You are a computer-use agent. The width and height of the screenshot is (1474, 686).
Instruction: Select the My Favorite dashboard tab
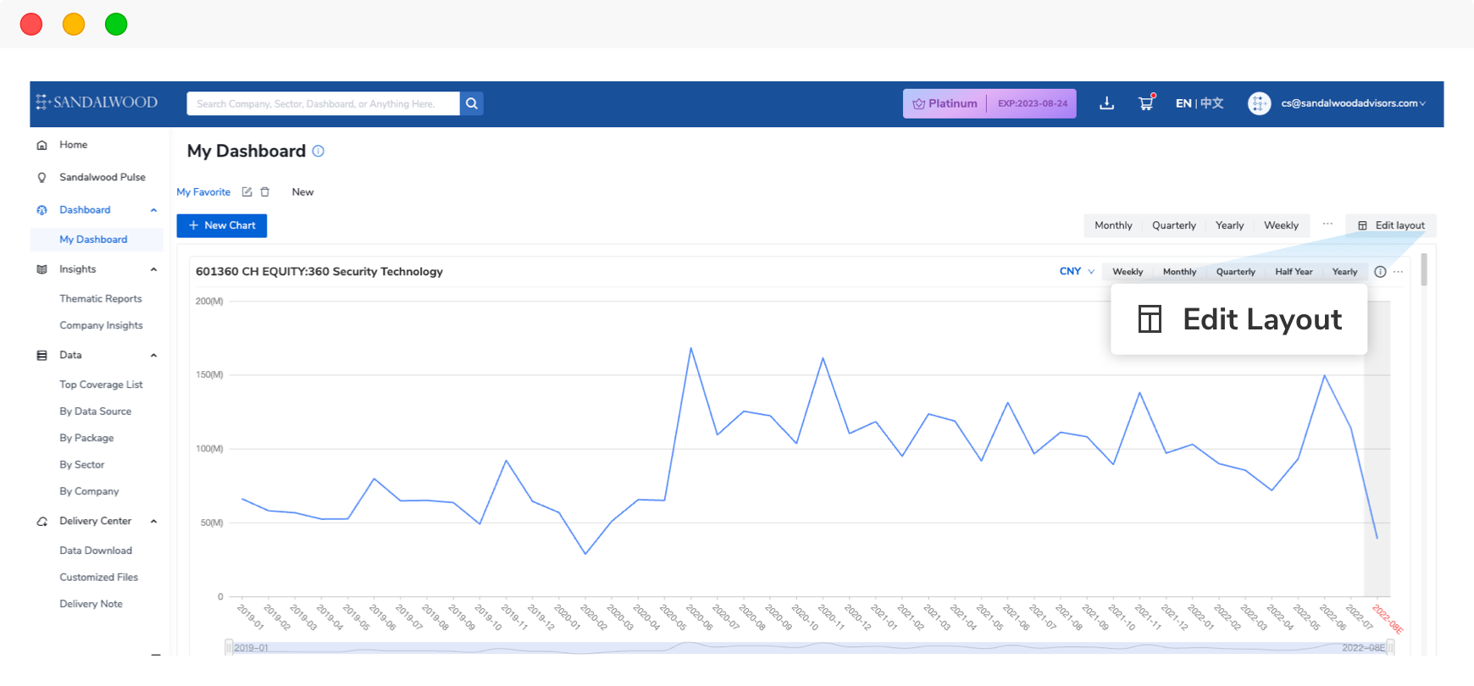(203, 192)
